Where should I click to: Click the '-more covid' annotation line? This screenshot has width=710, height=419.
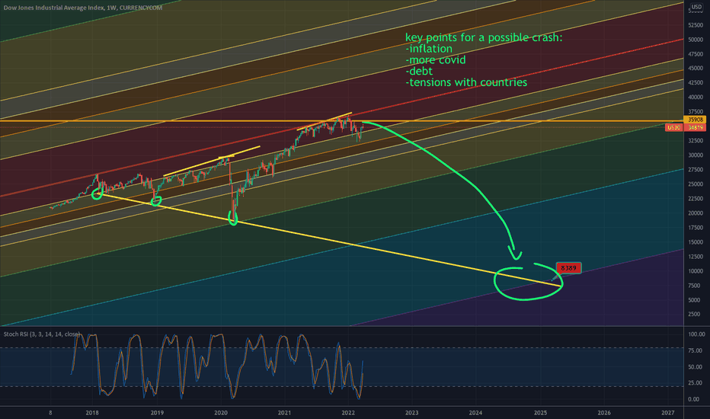[436, 59]
